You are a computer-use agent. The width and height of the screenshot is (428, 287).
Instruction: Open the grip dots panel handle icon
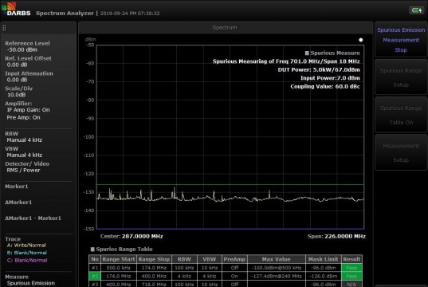pos(4,28)
